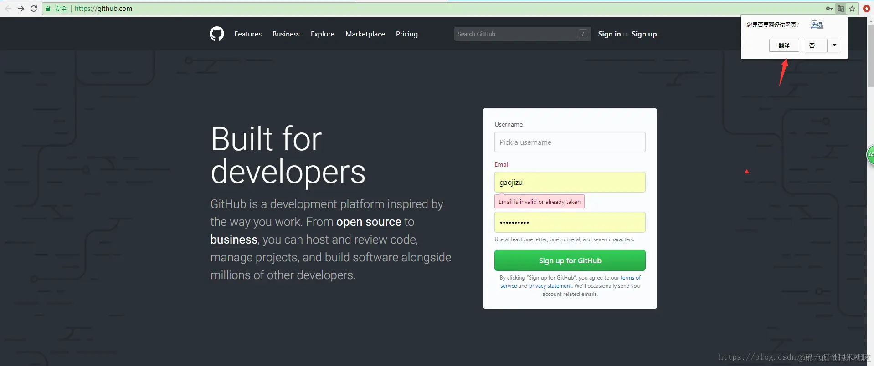Click the password field with dots
This screenshot has width=874, height=366.
[570, 222]
